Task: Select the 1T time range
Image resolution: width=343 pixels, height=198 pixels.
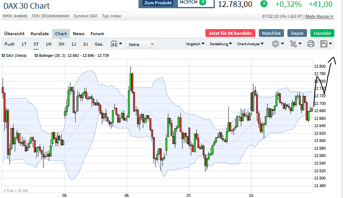Action: click(24, 44)
